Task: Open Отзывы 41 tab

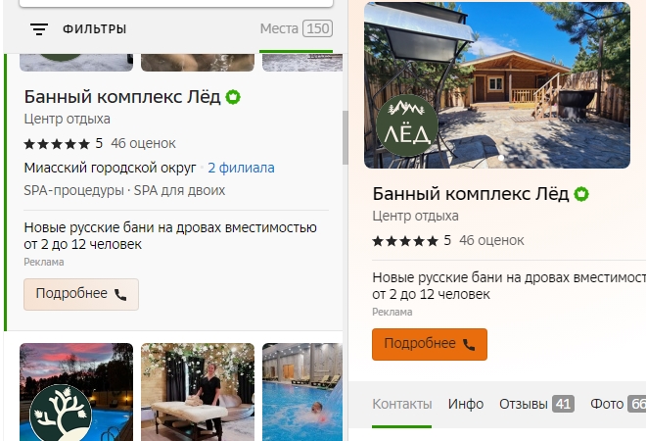Action: click(536, 404)
